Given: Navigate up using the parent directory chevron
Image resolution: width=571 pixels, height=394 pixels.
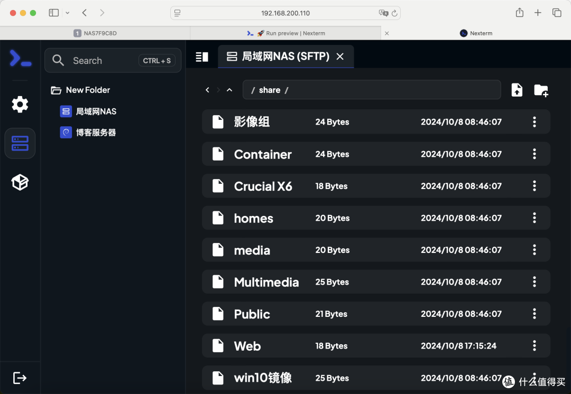Looking at the screenshot, I should (229, 90).
